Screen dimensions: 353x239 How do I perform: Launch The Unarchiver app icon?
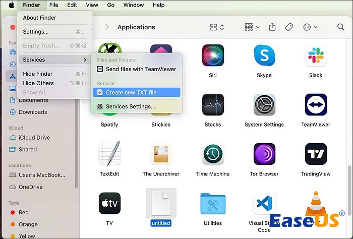click(x=161, y=154)
